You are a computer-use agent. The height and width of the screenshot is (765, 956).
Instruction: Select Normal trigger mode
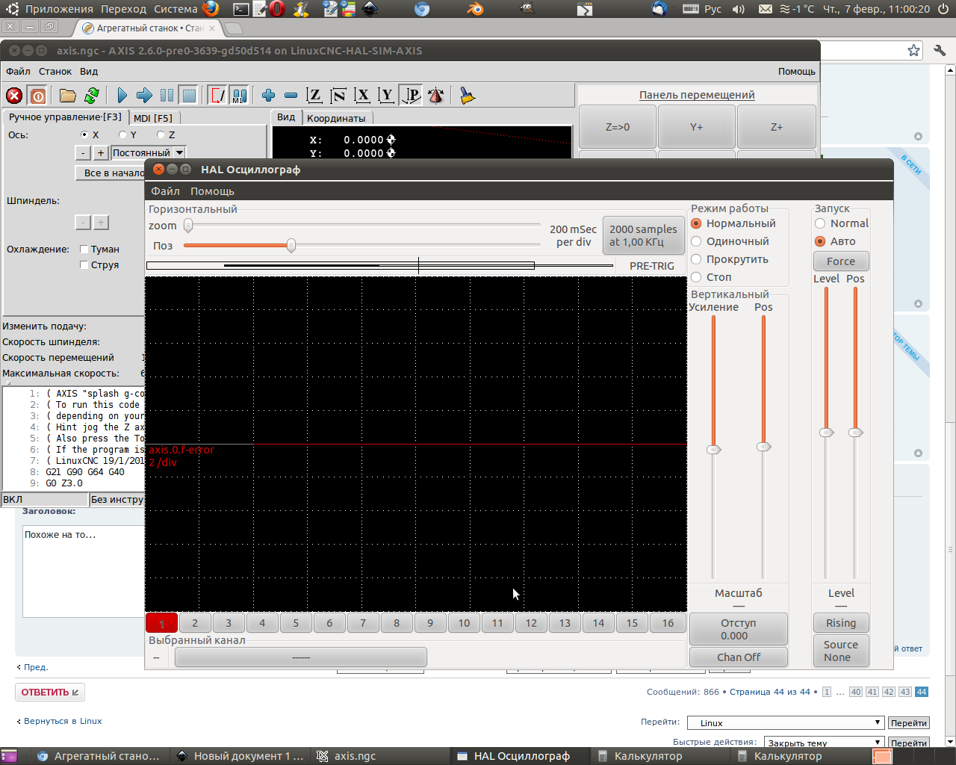[x=820, y=223]
